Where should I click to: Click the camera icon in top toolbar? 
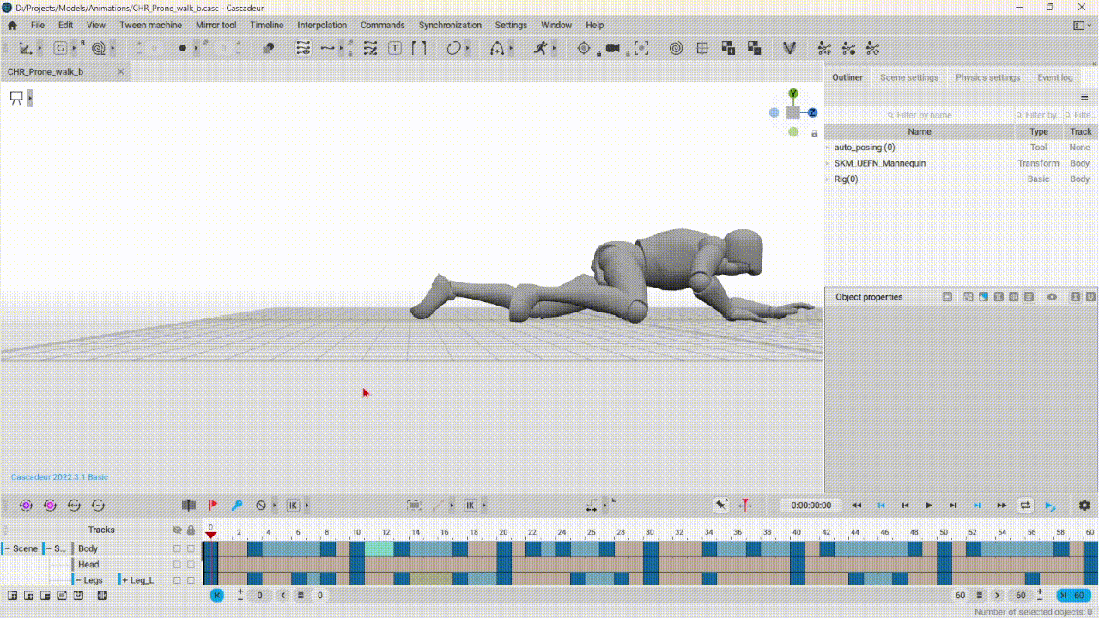click(x=612, y=48)
